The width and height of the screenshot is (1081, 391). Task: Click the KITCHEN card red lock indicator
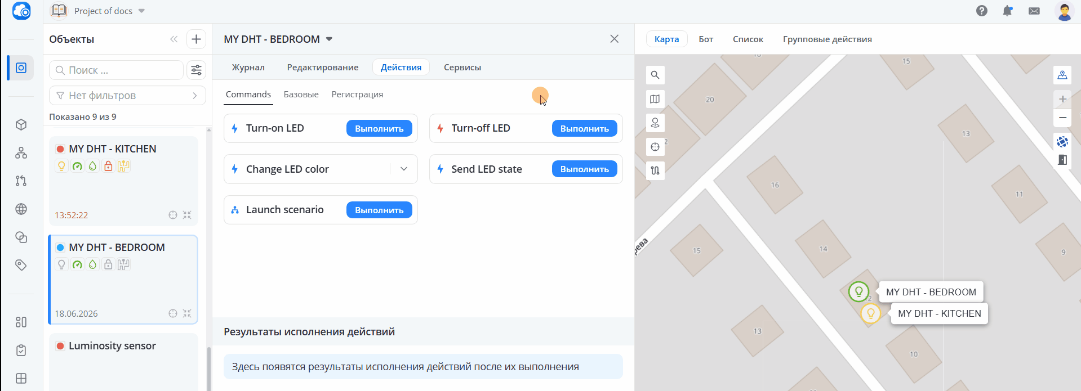pos(108,166)
